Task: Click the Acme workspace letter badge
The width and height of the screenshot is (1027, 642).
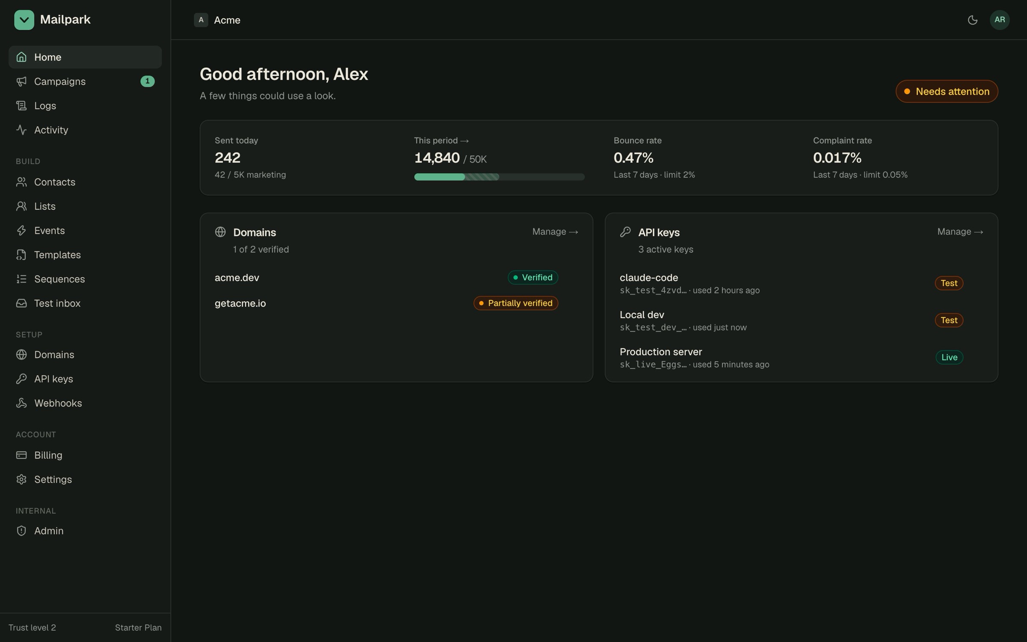Action: point(201,20)
